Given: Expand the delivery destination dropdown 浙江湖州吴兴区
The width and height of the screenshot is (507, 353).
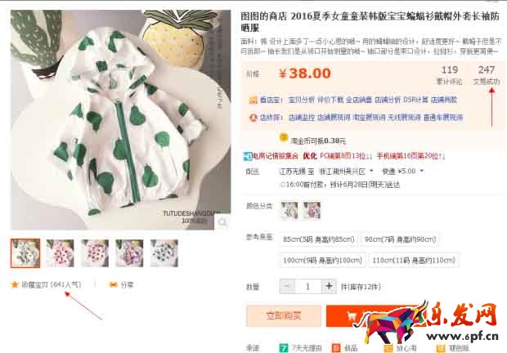Looking at the screenshot, I should [346, 171].
